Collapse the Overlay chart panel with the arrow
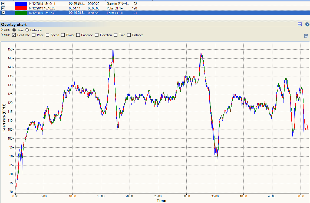Screen dimensions: 310x203 [307, 25]
